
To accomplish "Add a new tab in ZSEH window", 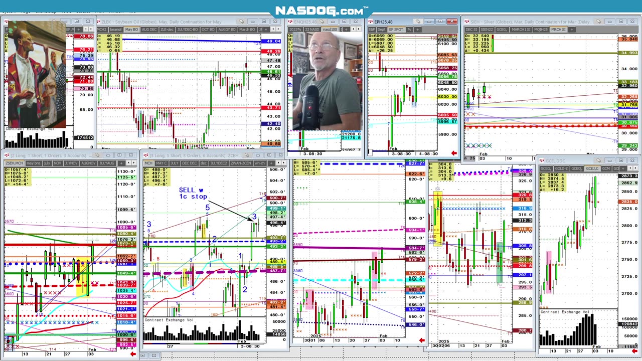I will pos(121,163).
